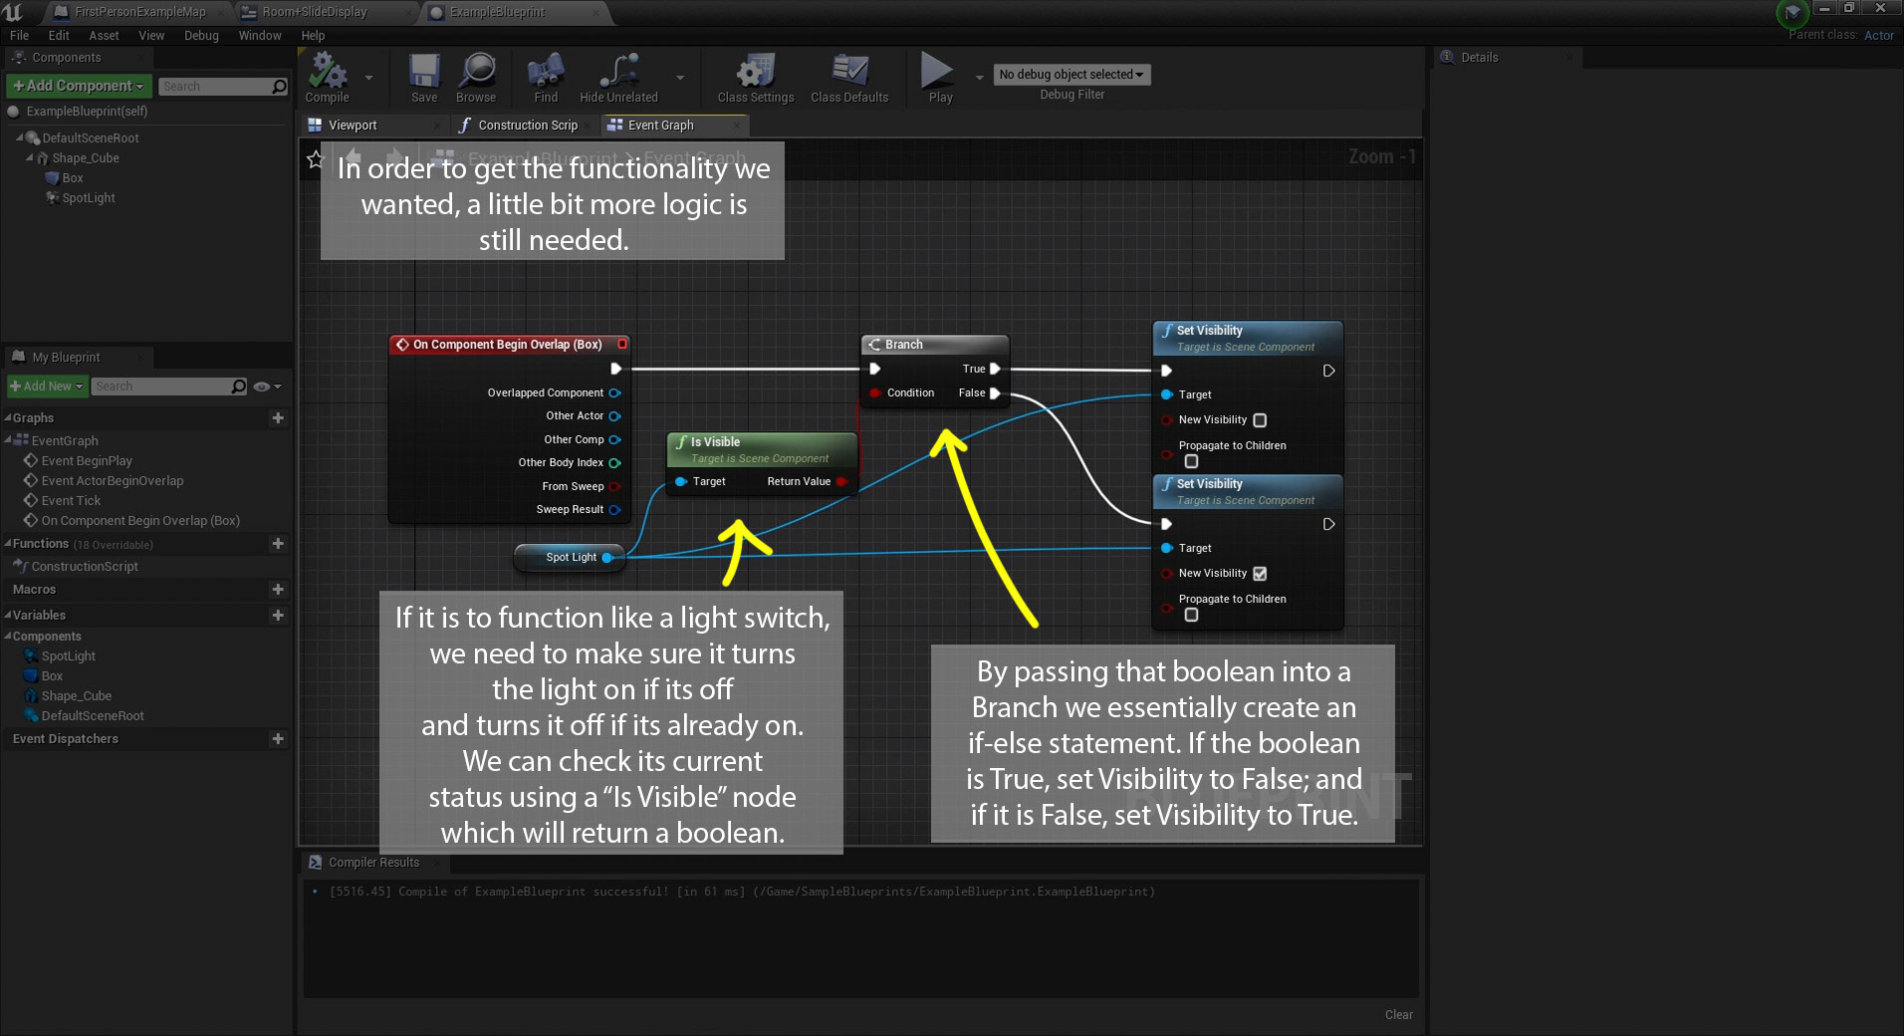Select ConstructionScript under Functions
Screen dimensions: 1904x1036
point(85,567)
